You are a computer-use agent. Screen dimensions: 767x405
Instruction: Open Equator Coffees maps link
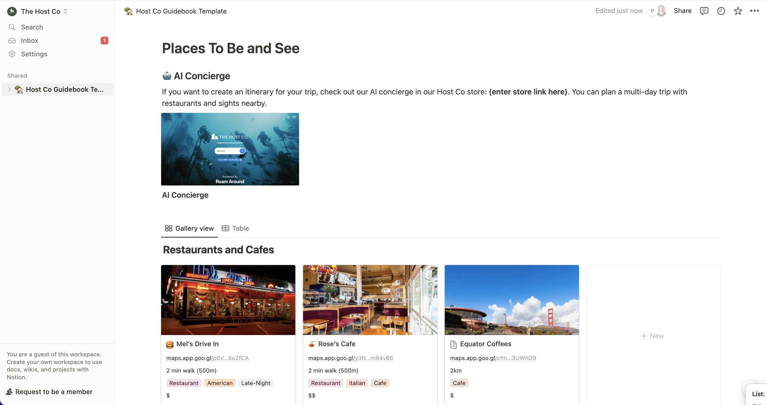coord(493,358)
